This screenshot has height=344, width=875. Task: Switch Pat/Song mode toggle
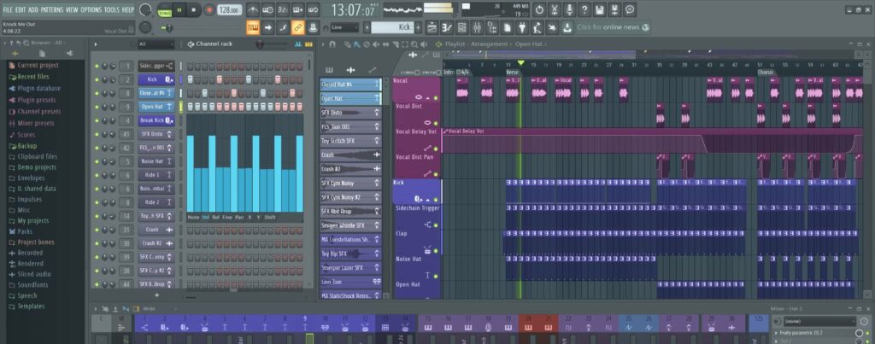[165, 9]
